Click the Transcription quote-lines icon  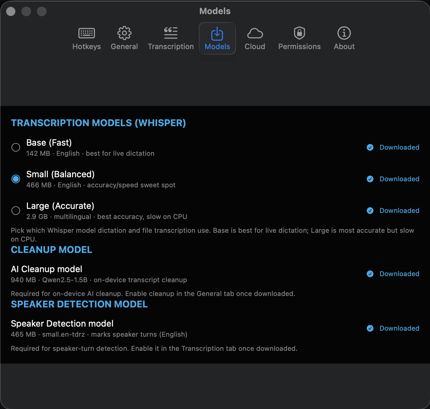pyautogui.click(x=171, y=33)
